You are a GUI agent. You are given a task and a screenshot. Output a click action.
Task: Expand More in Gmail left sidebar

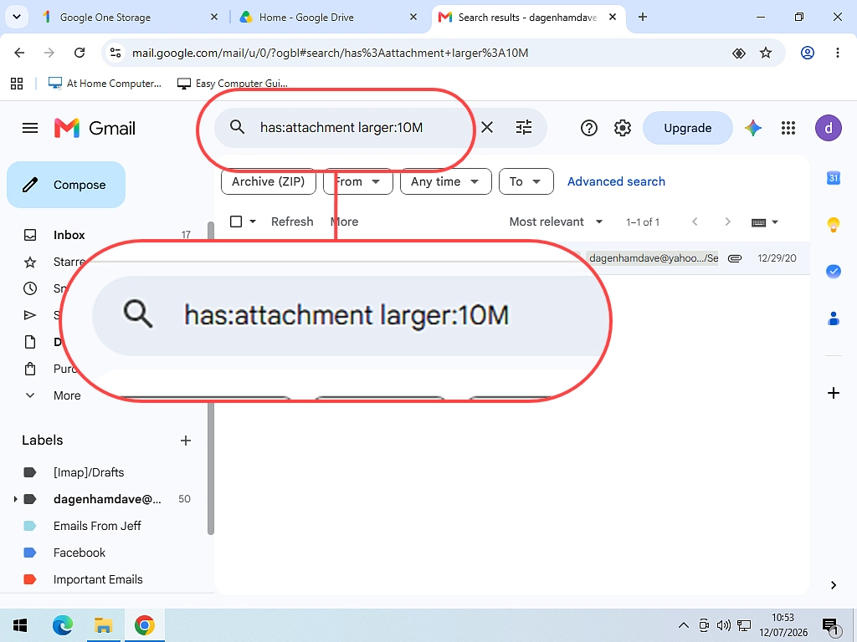(67, 395)
